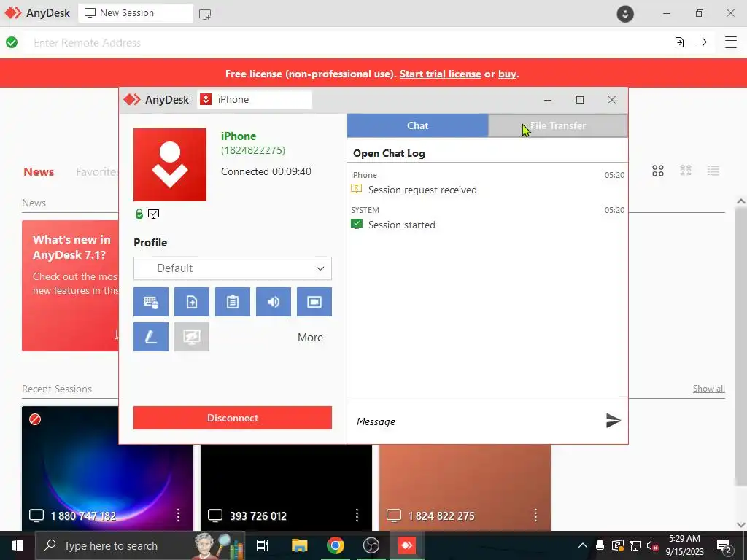
Task: Select the New Session tab
Action: click(x=136, y=13)
